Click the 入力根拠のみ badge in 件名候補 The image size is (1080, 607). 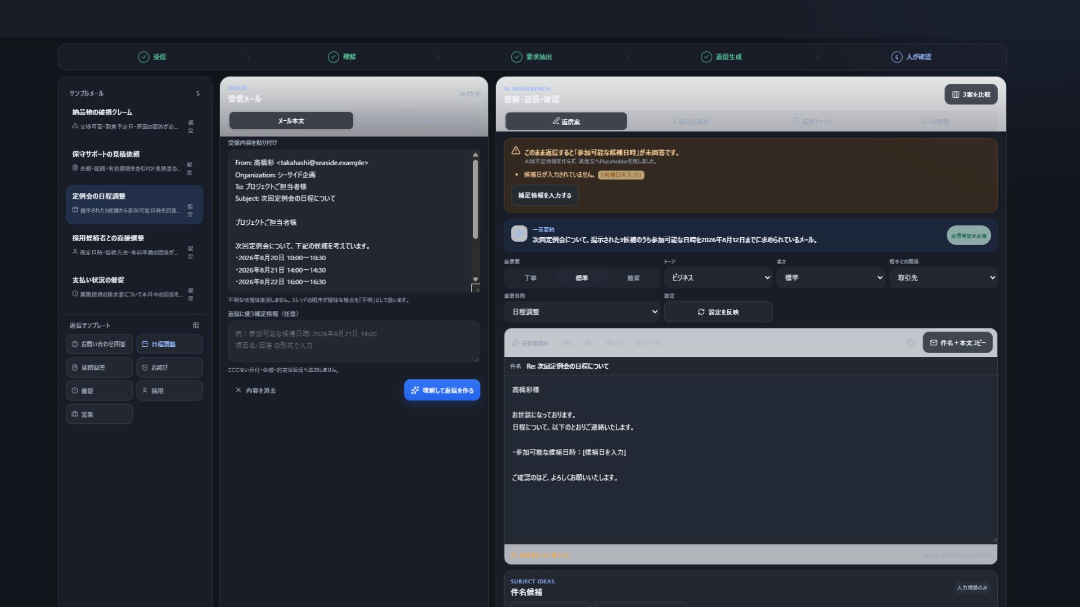[972, 587]
